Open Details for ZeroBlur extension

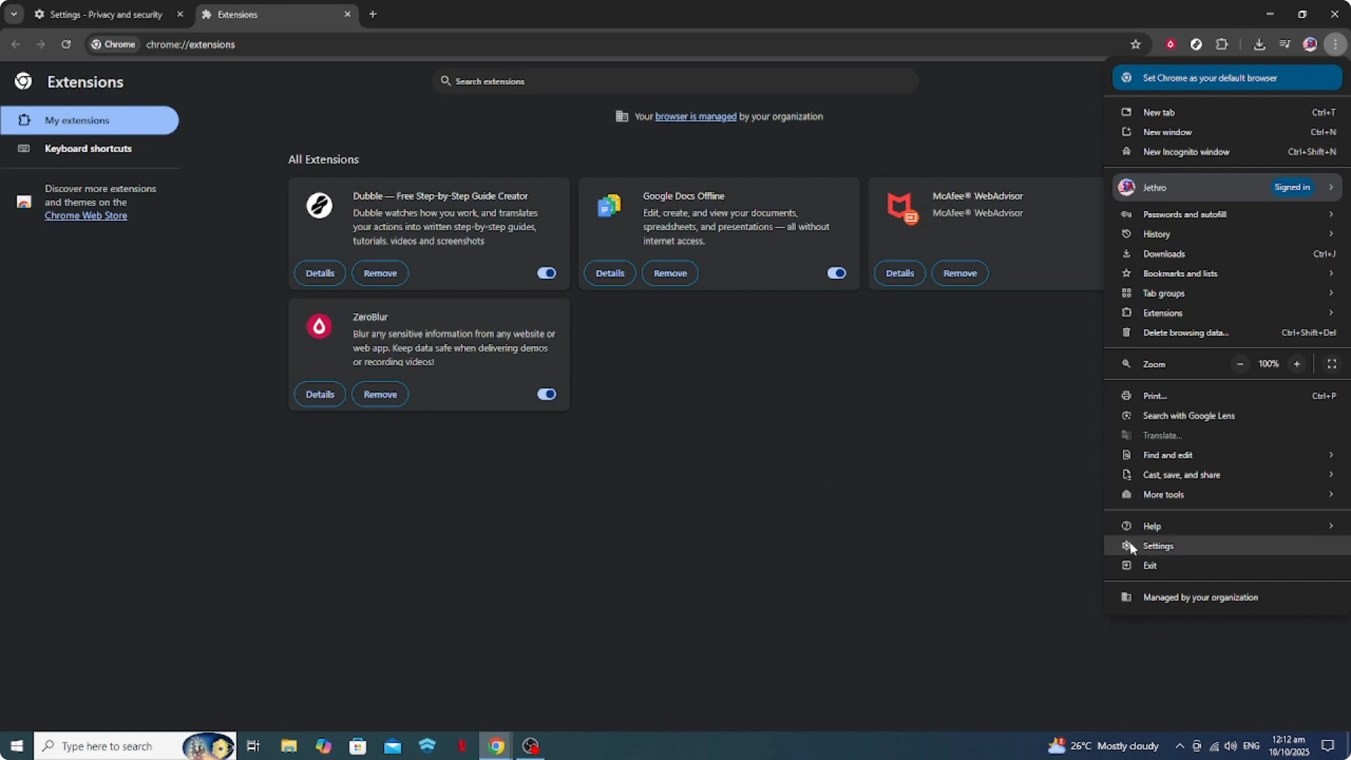pyautogui.click(x=320, y=394)
